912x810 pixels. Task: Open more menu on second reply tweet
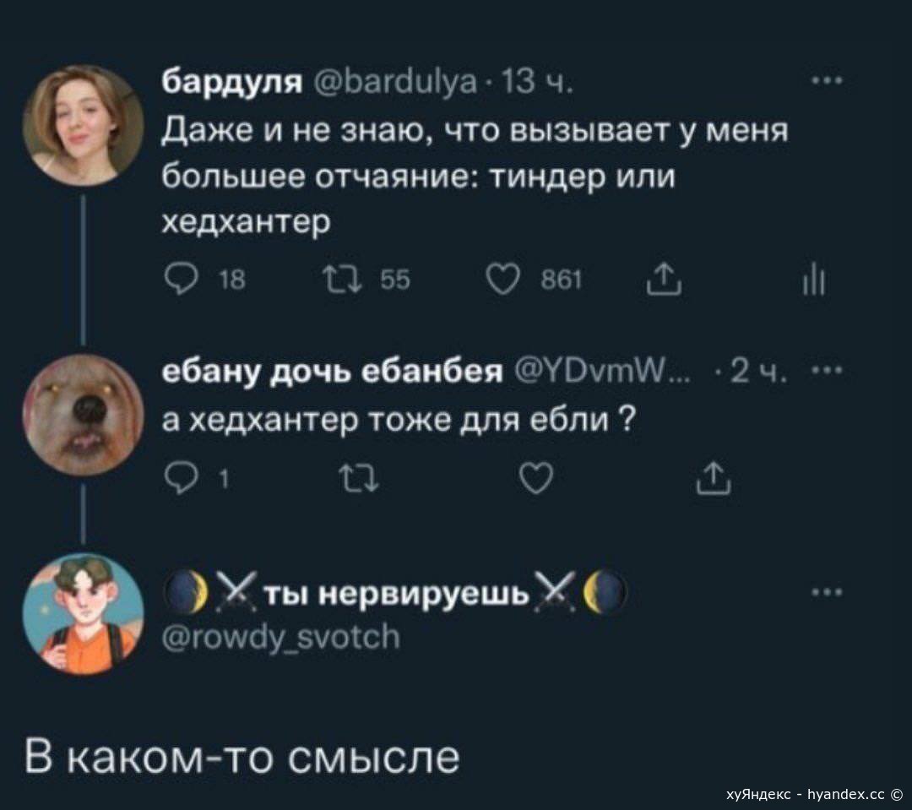828,370
